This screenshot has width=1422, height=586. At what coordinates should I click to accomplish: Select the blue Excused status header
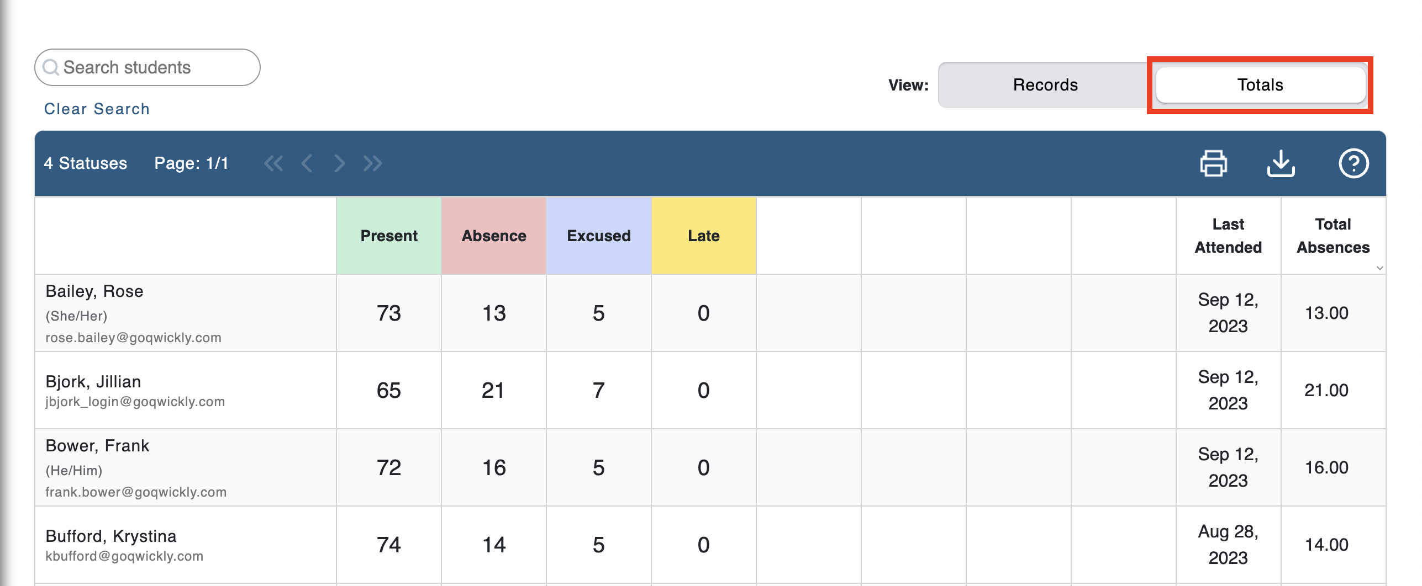(x=598, y=236)
